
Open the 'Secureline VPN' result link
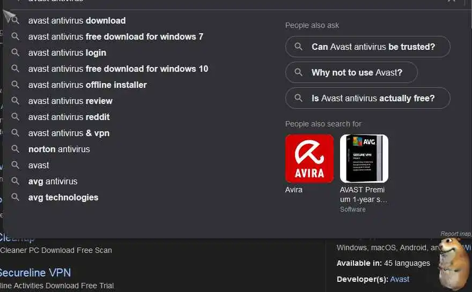point(35,273)
